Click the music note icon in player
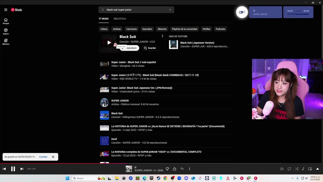The width and height of the screenshot is (323, 182). (x=303, y=169)
